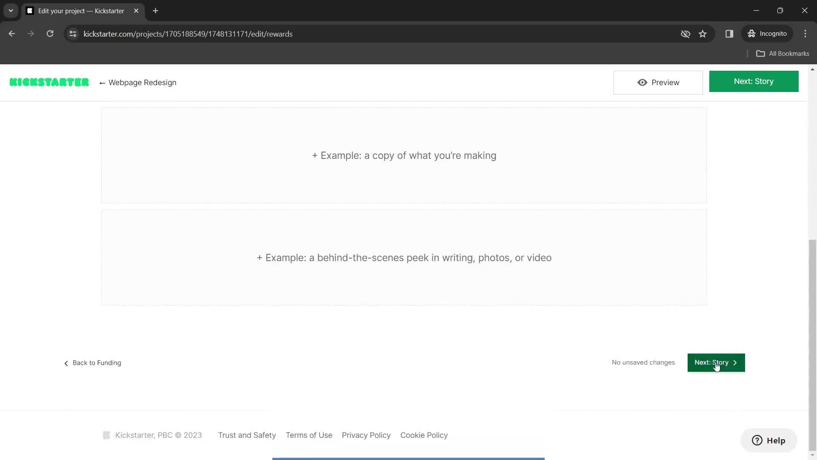Click the Kickstarter logo icon
The image size is (817, 460).
click(49, 82)
